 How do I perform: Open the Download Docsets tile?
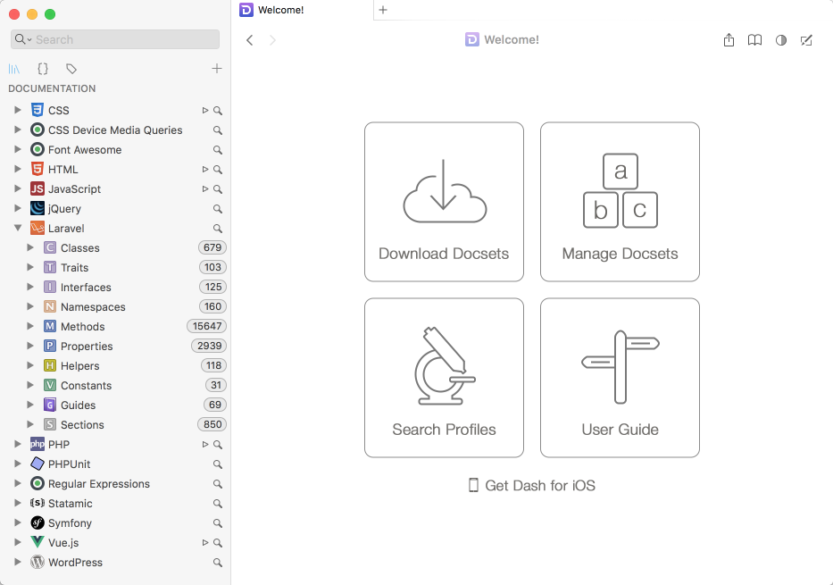[444, 202]
